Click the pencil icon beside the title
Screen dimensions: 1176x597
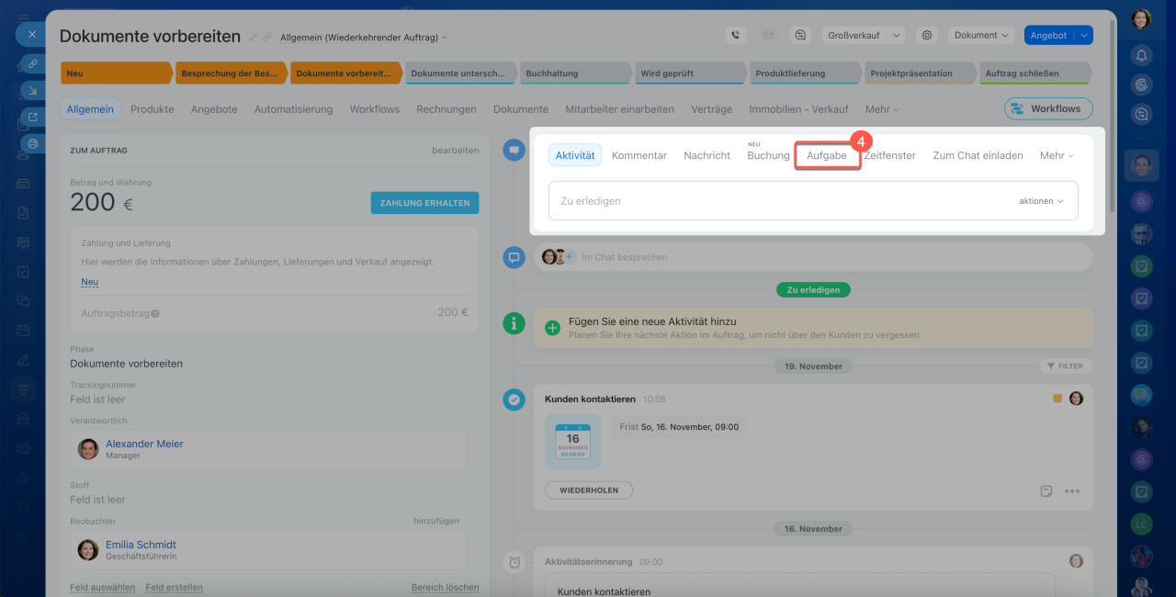pyautogui.click(x=254, y=38)
